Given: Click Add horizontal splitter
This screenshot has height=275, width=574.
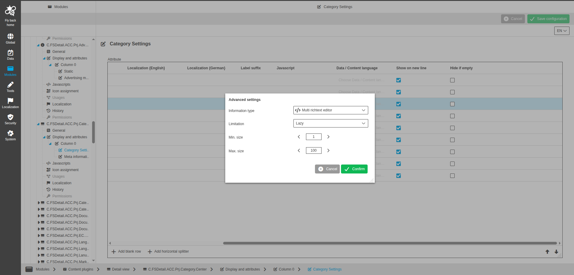Looking at the screenshot, I should click(x=168, y=251).
